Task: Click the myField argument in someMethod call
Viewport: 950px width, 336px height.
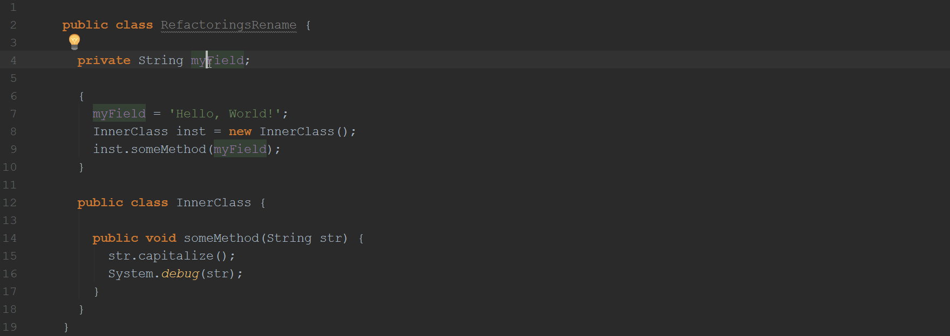Action: pos(240,149)
